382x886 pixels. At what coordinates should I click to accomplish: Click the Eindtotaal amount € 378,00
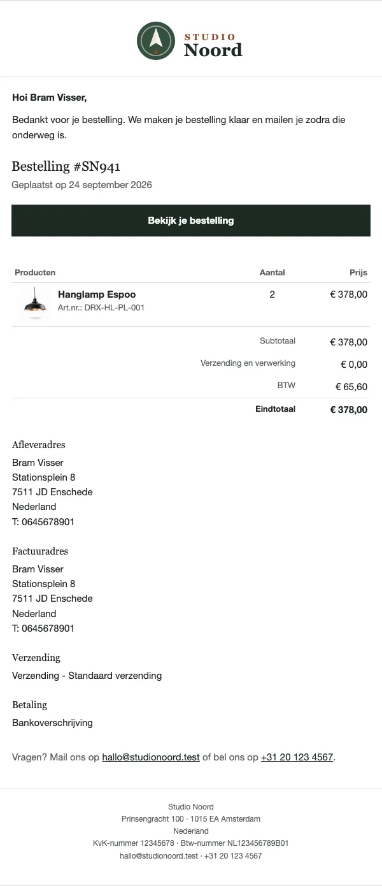(x=348, y=410)
